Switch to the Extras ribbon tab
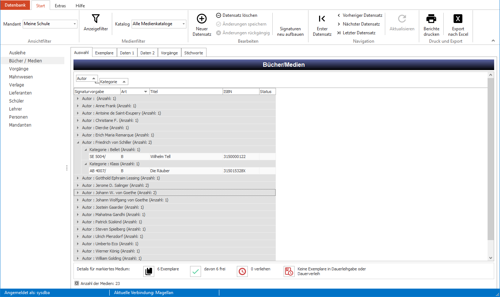The height and width of the screenshot is (297, 500). point(60,6)
